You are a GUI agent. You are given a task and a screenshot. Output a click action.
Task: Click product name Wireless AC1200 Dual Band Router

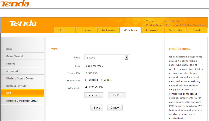(x=187, y=25)
